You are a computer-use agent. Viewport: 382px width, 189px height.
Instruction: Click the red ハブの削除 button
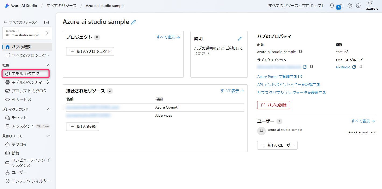pos(274,105)
